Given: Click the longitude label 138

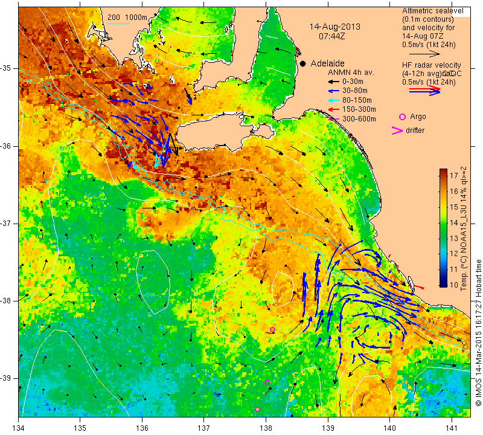Looking at the screenshot, I should (x=266, y=428).
